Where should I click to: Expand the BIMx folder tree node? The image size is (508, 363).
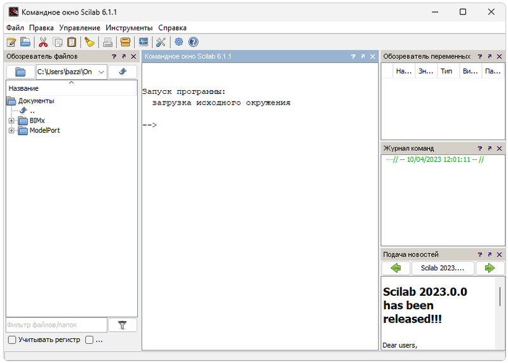[11, 121]
